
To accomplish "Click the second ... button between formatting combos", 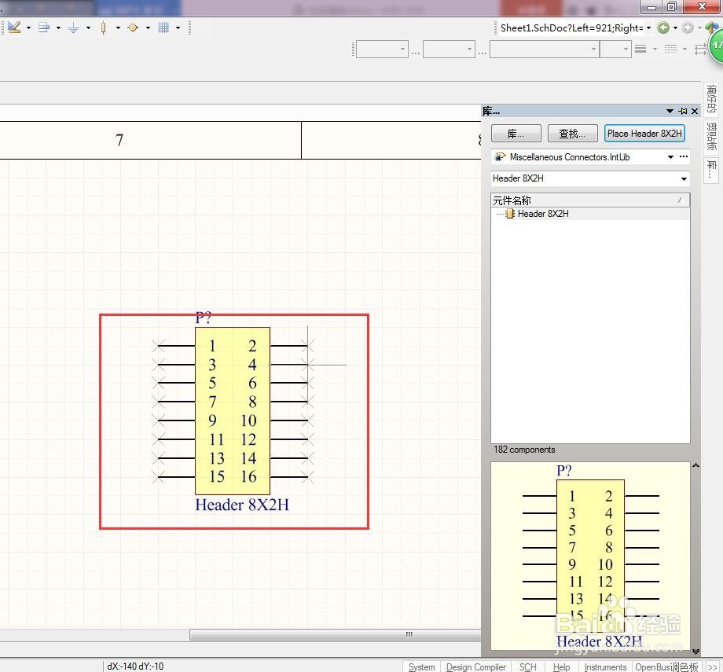I will point(483,52).
